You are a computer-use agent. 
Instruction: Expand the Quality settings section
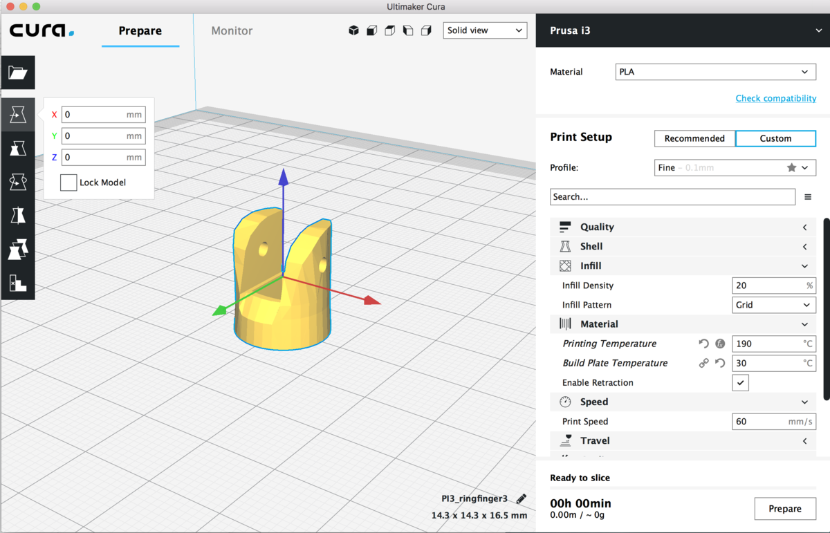pyautogui.click(x=683, y=227)
